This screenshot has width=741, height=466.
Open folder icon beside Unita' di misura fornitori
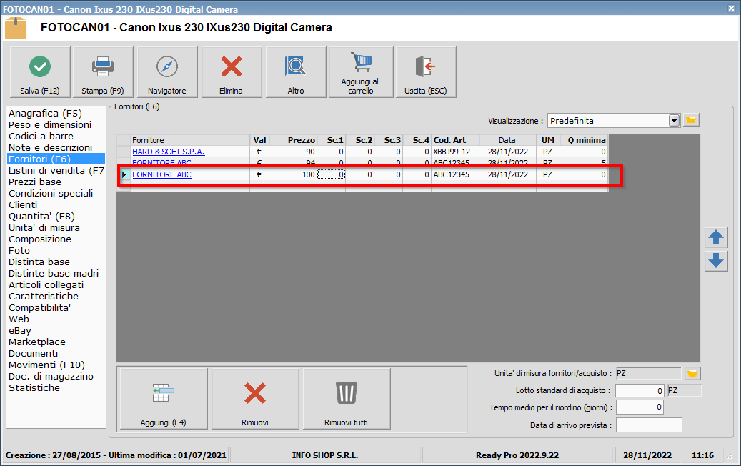[692, 373]
